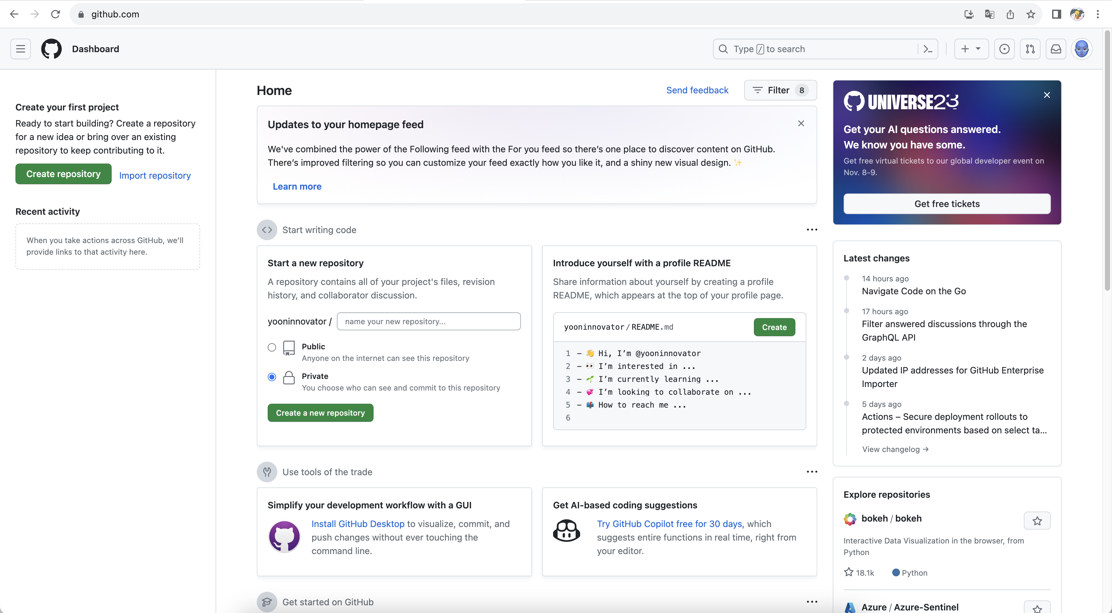This screenshot has height=613, width=1112.
Task: Open Use tools of the trade options menu
Action: pyautogui.click(x=811, y=472)
